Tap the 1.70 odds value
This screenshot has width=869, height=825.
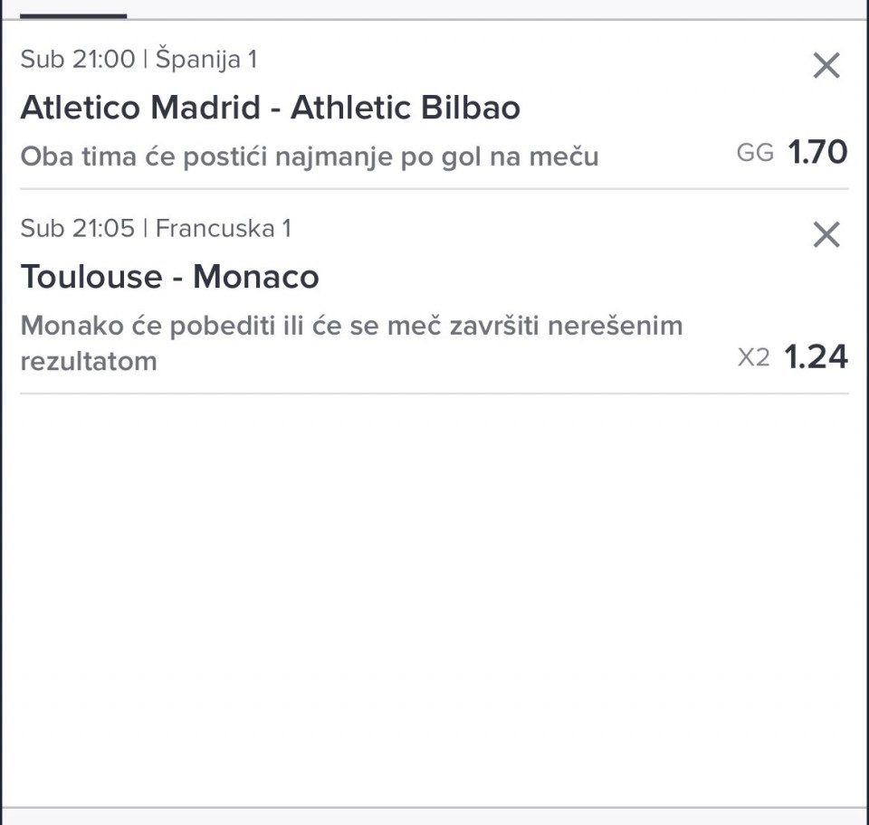tap(817, 152)
